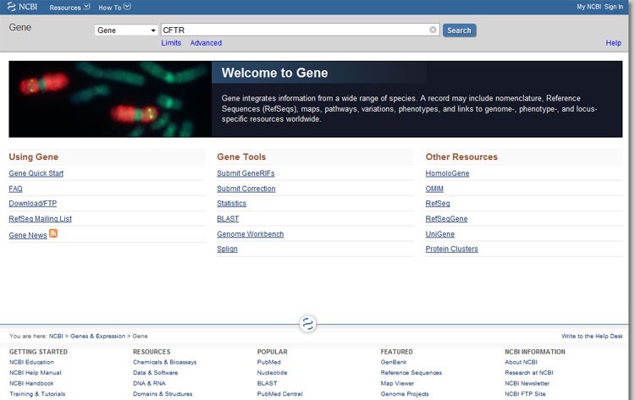Open the OMIM link
Viewport: 635px width, 400px height.
[434, 189]
